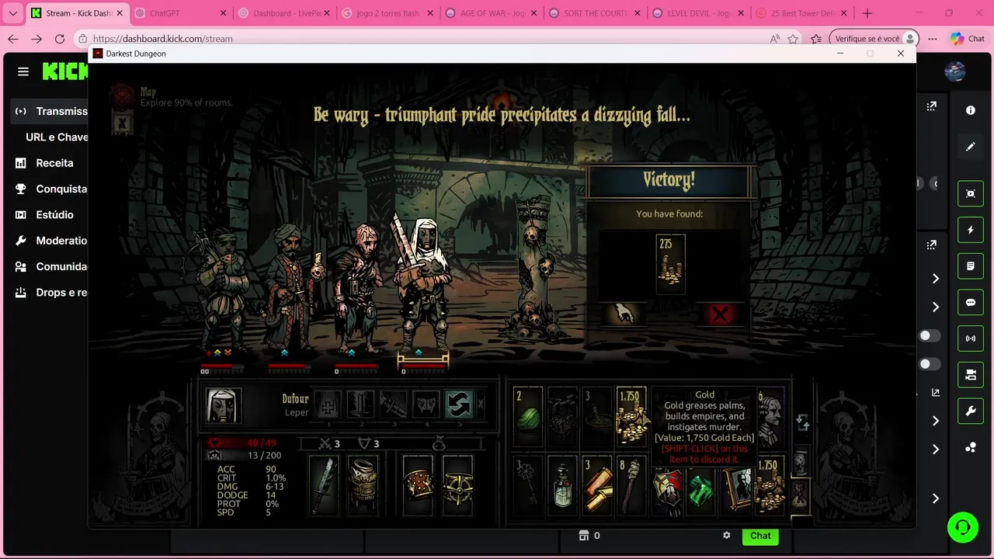Open a new browser tab with plus
This screenshot has width=994, height=559.
click(x=867, y=13)
